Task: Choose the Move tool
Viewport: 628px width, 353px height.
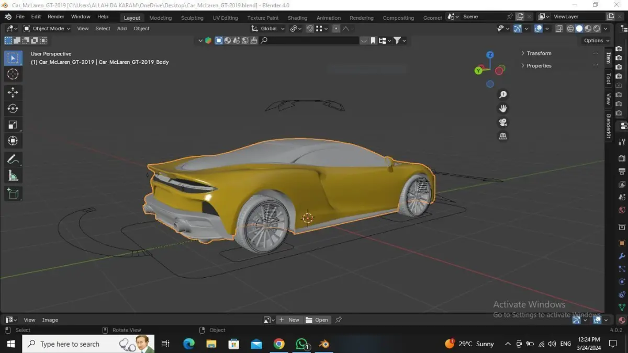Action: [13, 93]
